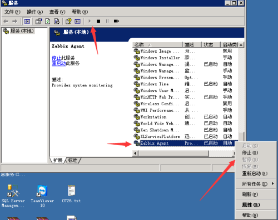Open the 查看(V) menu

point(57,12)
